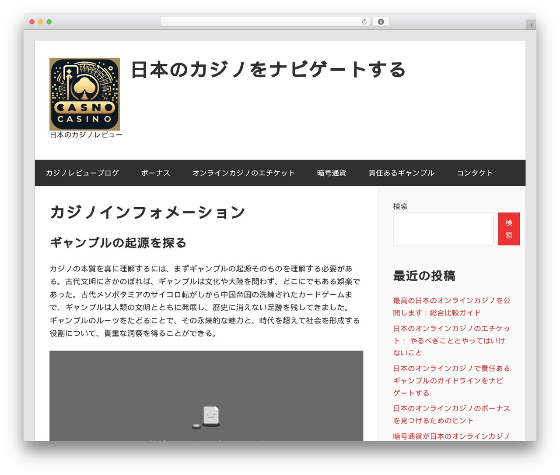Open a new tab with plus icon
This screenshot has width=560, height=475.
[x=531, y=25]
